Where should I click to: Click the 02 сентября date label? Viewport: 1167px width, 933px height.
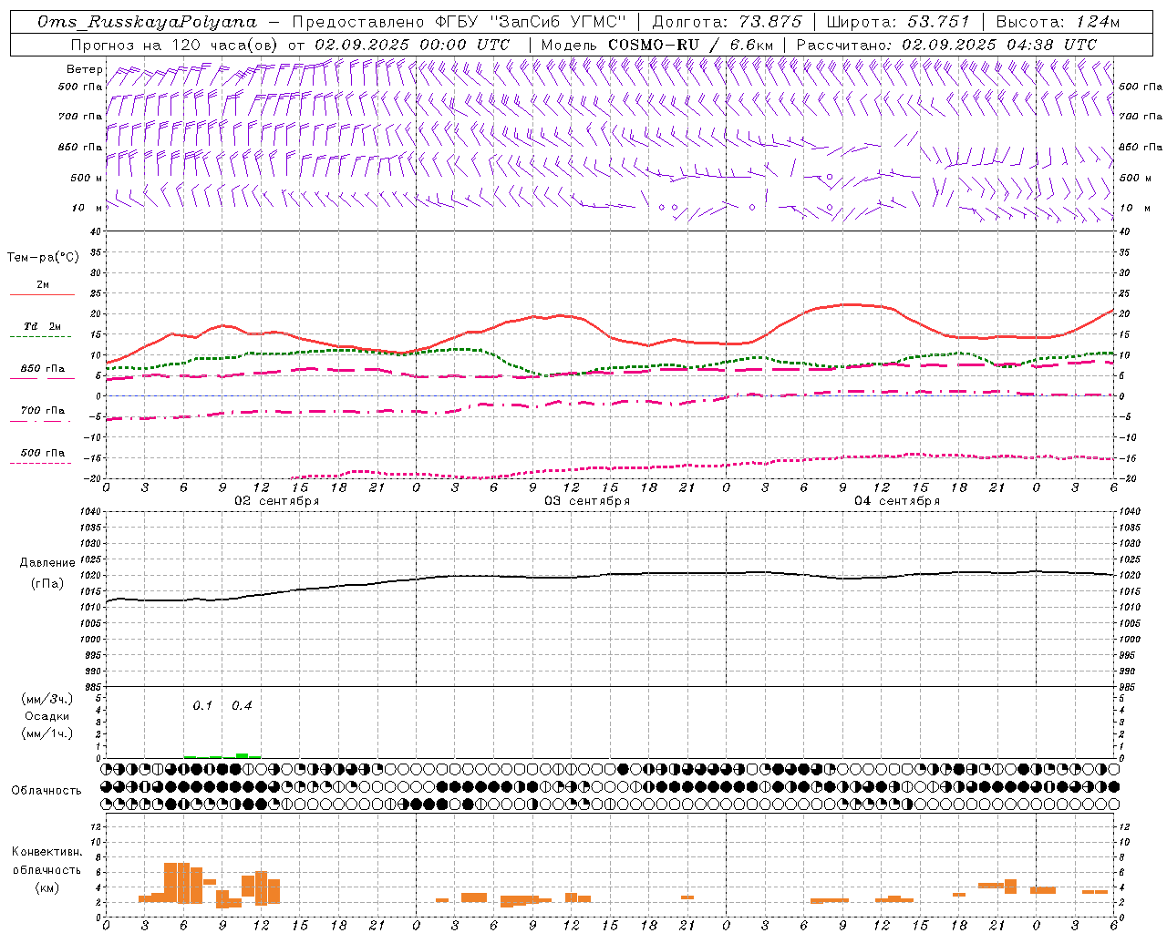pos(277,501)
